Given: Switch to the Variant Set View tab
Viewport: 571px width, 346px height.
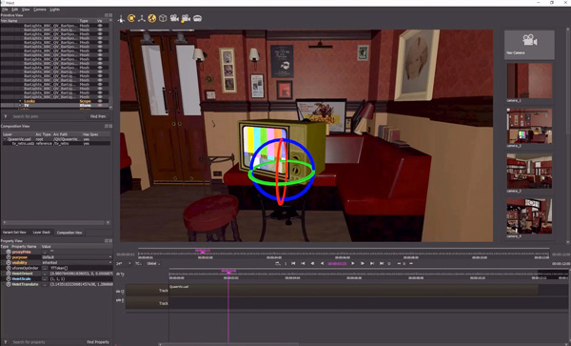Looking at the screenshot, I should pyautogui.click(x=14, y=233).
